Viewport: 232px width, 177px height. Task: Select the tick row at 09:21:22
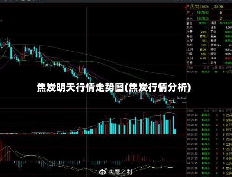[x=209, y=154]
